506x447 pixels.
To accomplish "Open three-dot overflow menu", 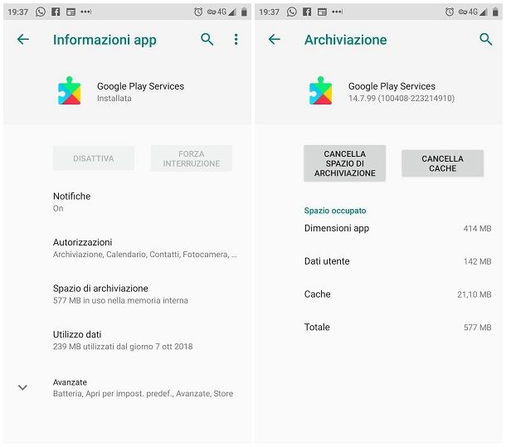I will 236,39.
